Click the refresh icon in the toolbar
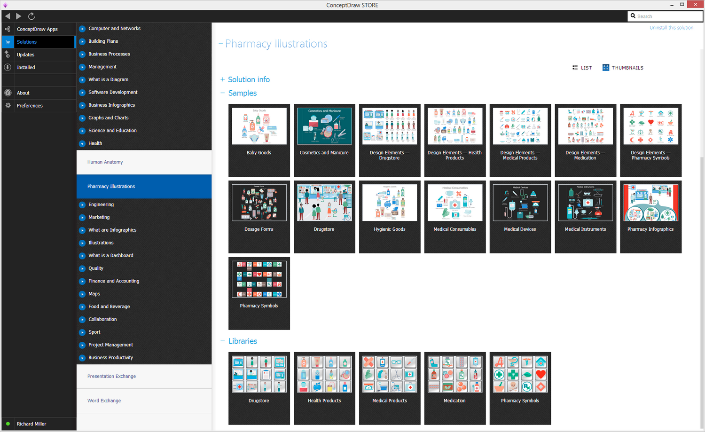The width and height of the screenshot is (705, 432). pyautogui.click(x=31, y=16)
